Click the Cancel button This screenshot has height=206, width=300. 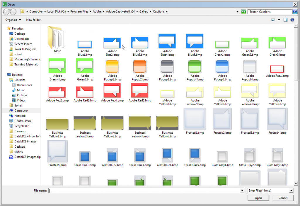pyautogui.click(x=283, y=198)
